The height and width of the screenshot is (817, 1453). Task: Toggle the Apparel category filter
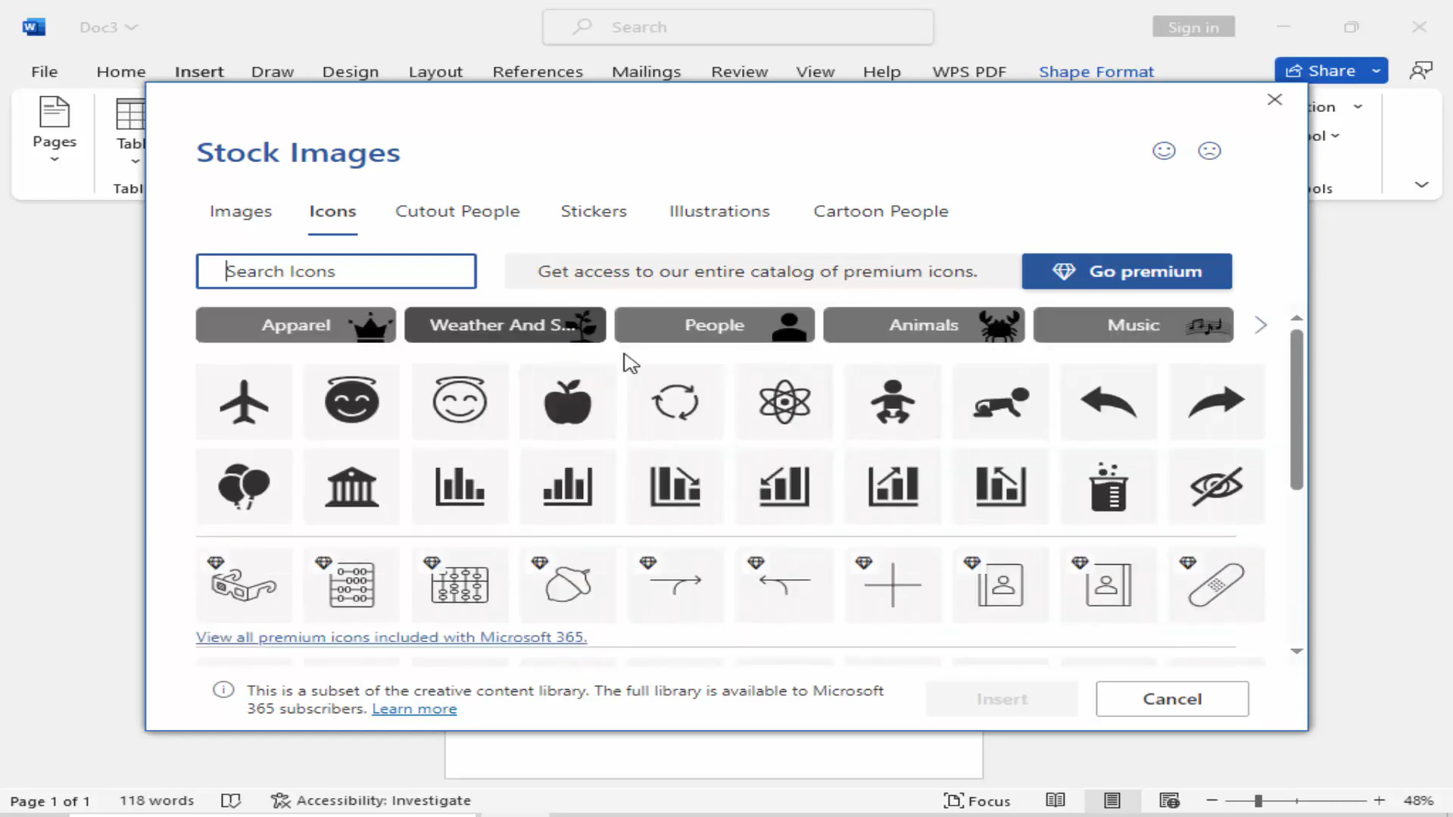295,325
